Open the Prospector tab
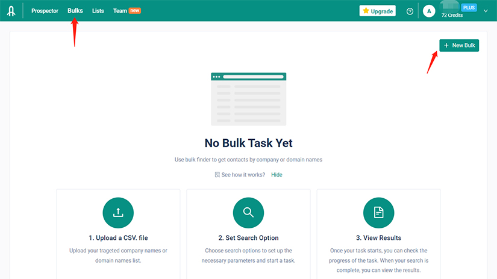Image resolution: width=497 pixels, height=279 pixels. (45, 11)
